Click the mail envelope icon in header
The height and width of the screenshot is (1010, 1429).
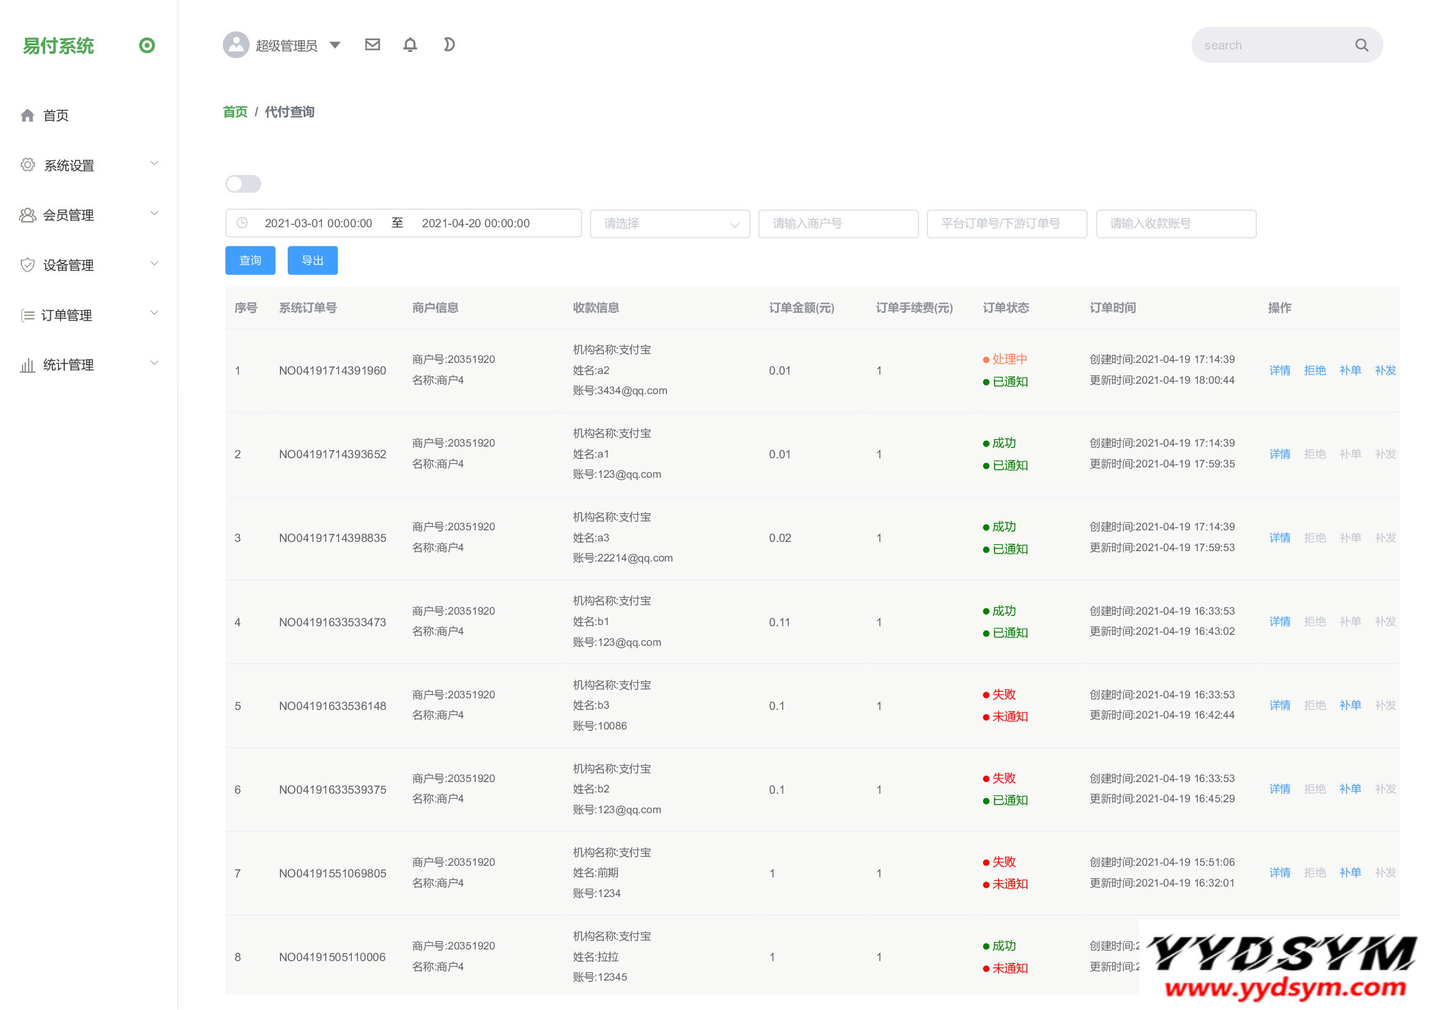tap(372, 45)
